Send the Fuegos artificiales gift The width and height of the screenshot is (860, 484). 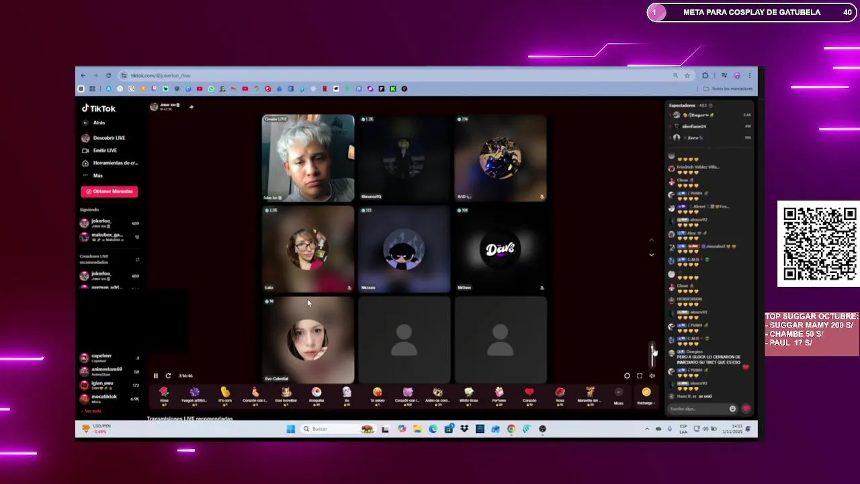pos(194,395)
